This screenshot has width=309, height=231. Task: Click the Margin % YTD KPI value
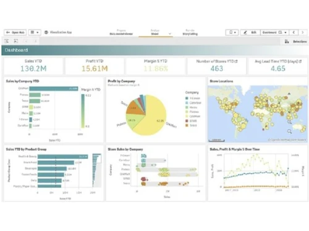156,68
